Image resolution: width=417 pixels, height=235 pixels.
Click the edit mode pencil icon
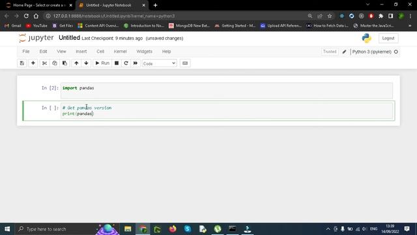[344, 52]
